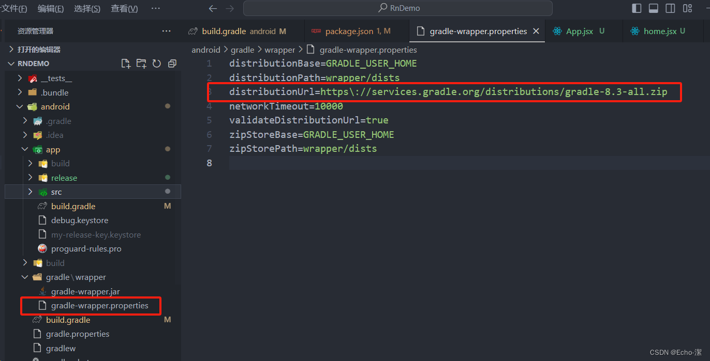Click the zipStorePath=wrapper/dists line

(303, 149)
